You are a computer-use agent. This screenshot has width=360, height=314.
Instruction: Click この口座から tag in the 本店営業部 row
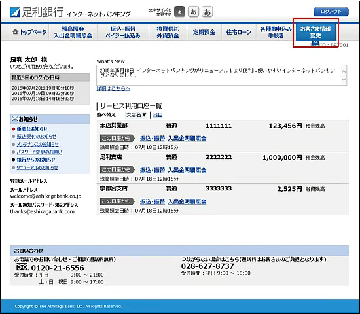coord(117,138)
